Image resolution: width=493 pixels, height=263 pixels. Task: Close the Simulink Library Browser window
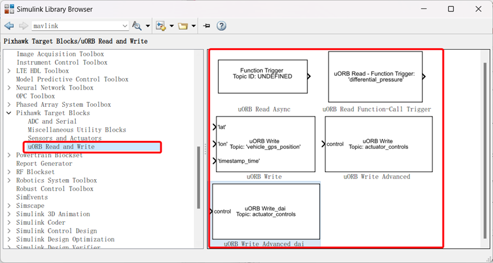tap(478, 9)
